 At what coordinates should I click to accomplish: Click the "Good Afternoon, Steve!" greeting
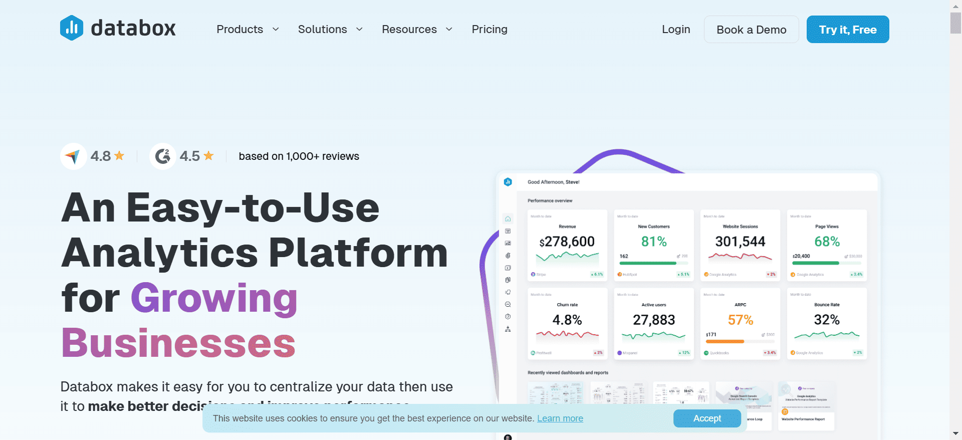point(553,182)
